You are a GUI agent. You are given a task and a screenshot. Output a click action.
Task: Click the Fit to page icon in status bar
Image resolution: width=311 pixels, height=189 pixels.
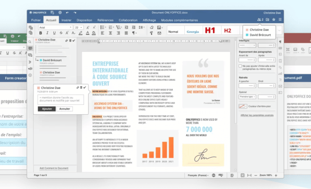243,175
